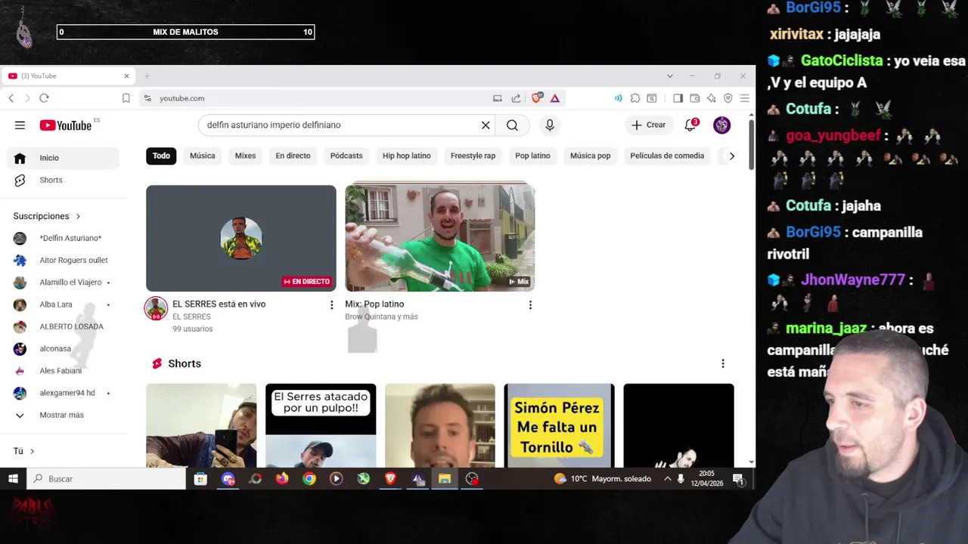968x544 pixels.
Task: Open the 'Simón Pérez Me falta un Tornillo' short
Action: pos(560,425)
